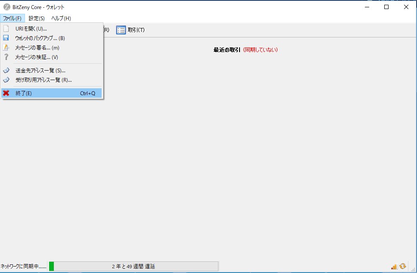The width and height of the screenshot is (417, 273).
Task: Click the window resize grip
Action: point(413,269)
